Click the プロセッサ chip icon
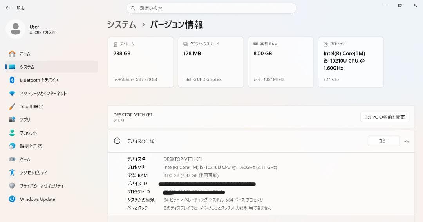Viewport: 423px width, 222px height. 325,44
